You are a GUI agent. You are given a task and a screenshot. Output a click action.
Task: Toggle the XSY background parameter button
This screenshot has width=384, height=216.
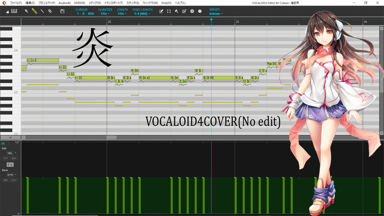pyautogui.click(x=14, y=180)
